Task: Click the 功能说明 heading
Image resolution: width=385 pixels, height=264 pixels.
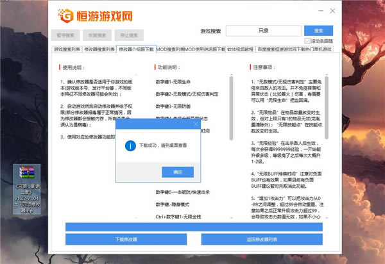Action: click(x=169, y=67)
